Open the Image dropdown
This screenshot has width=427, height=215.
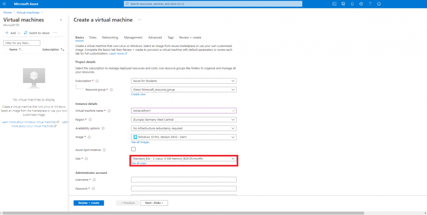[x=183, y=137]
